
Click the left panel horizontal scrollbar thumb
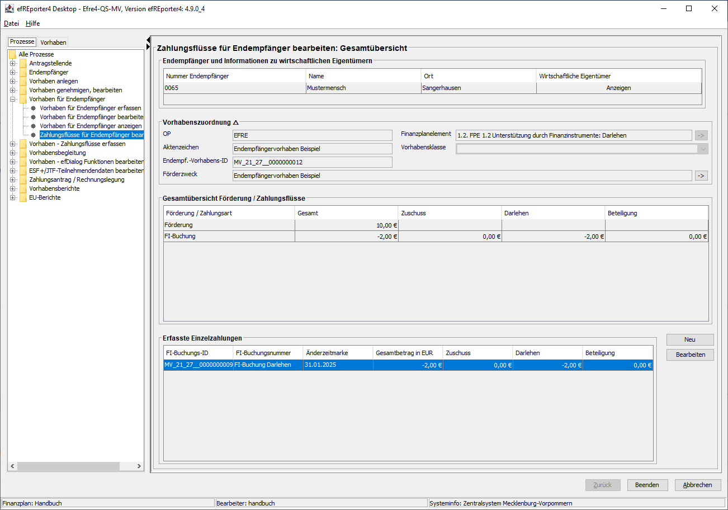(x=69, y=466)
